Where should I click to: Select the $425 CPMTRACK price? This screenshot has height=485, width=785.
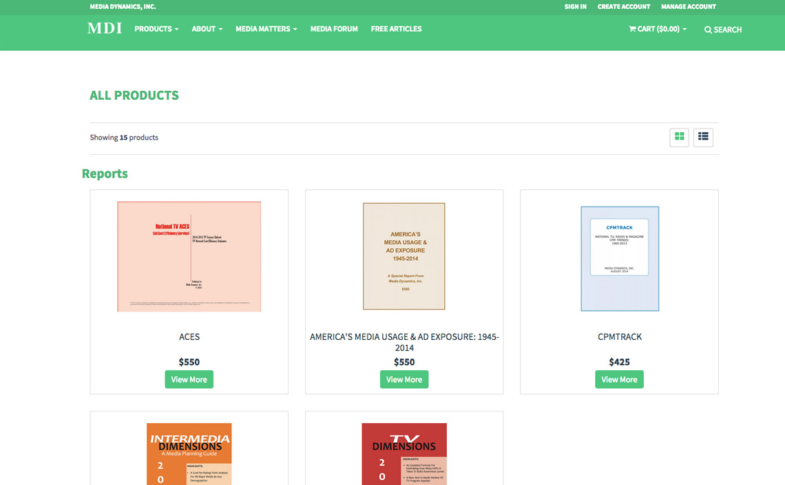point(619,362)
